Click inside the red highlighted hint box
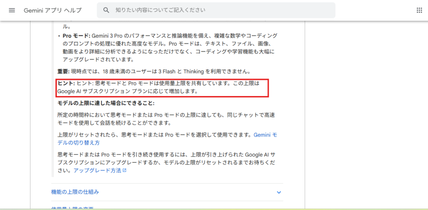This screenshot has width=428, height=210. [163, 87]
